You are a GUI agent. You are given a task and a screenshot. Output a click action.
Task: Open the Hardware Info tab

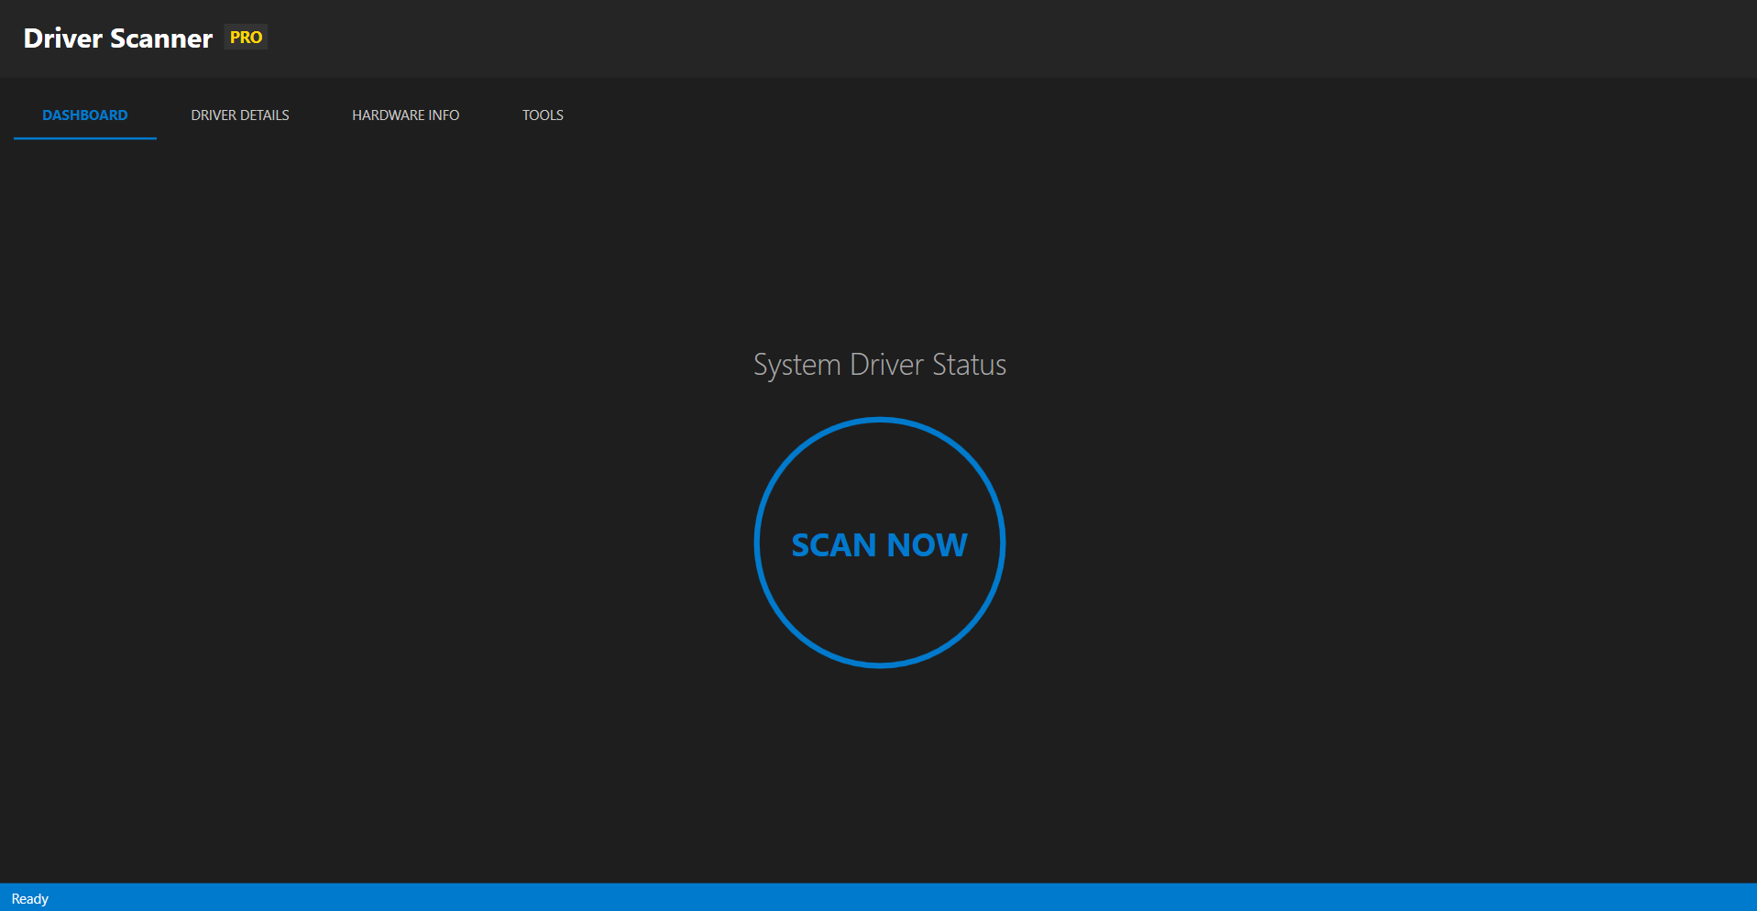tap(405, 115)
